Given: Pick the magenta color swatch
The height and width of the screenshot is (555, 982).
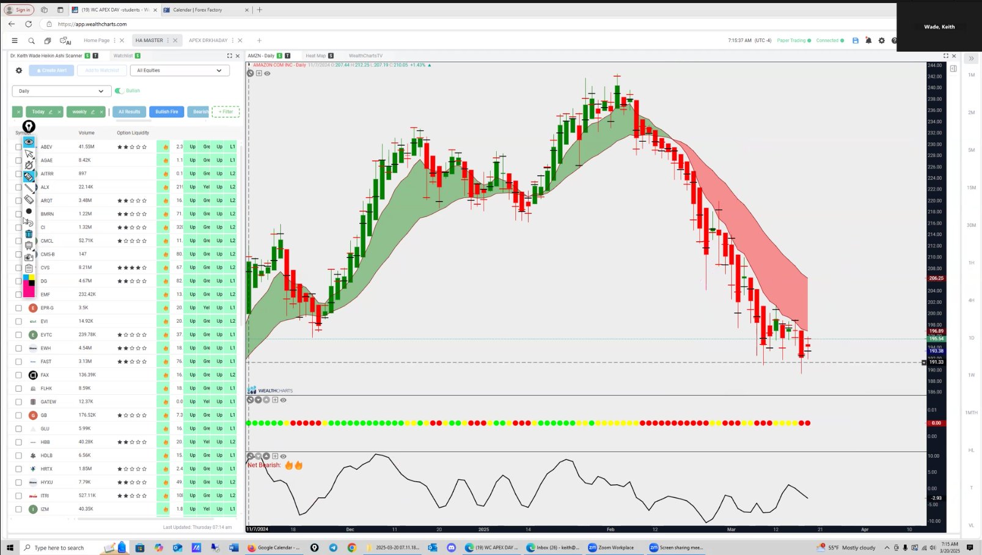Looking at the screenshot, I should click(29, 292).
